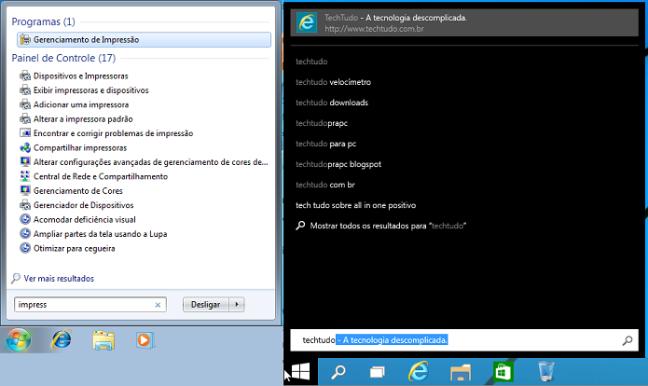This screenshot has height=386, width=648.
Task: Open TechTudo website top result
Action: 464,22
